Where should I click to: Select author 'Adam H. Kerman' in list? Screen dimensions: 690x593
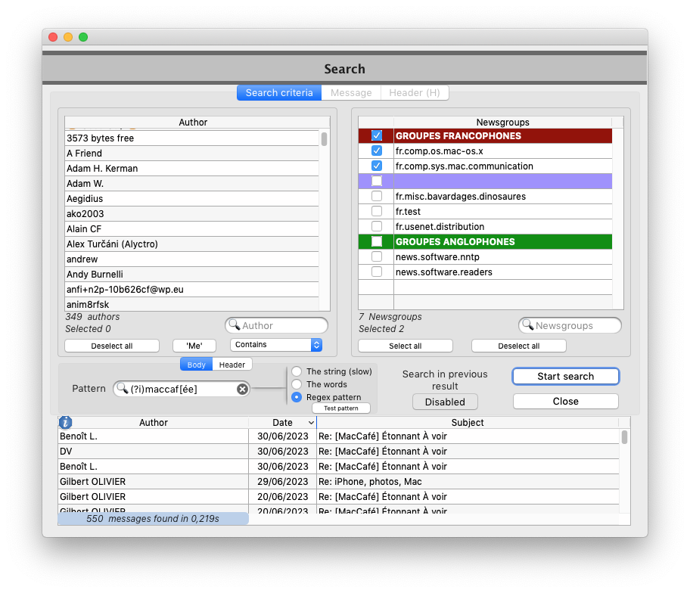(102, 169)
